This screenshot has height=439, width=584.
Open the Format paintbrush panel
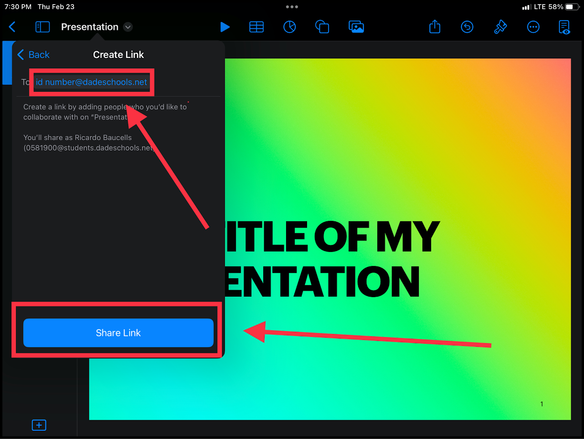click(501, 27)
